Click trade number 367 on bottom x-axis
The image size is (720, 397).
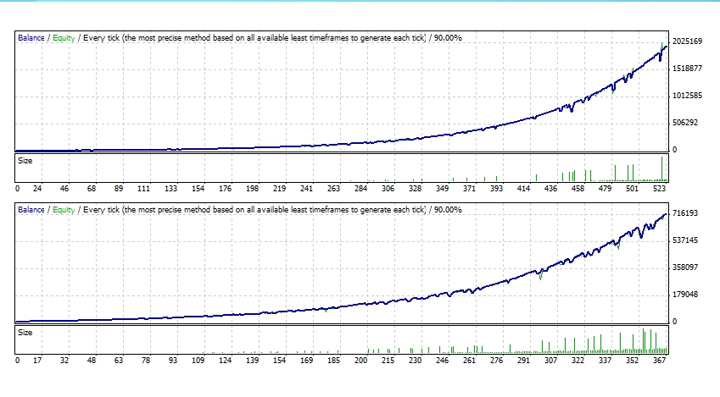(x=657, y=361)
